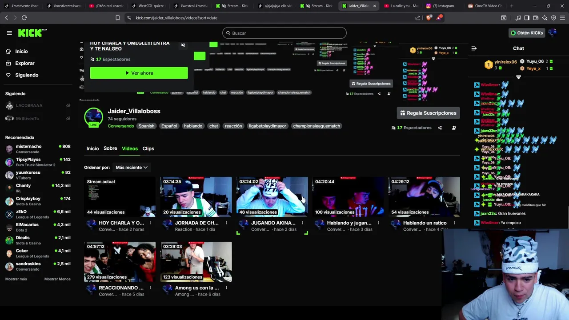Click the championsleaguematch tag

pyautogui.click(x=317, y=126)
